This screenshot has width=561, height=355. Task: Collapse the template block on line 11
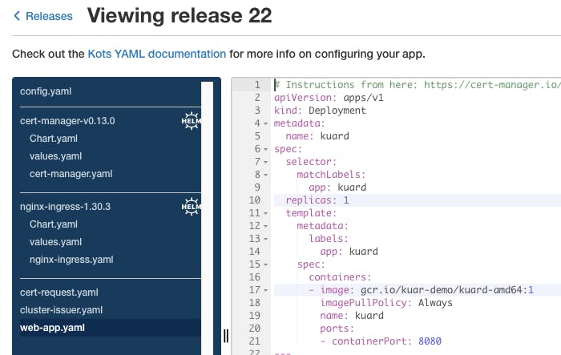(266, 213)
